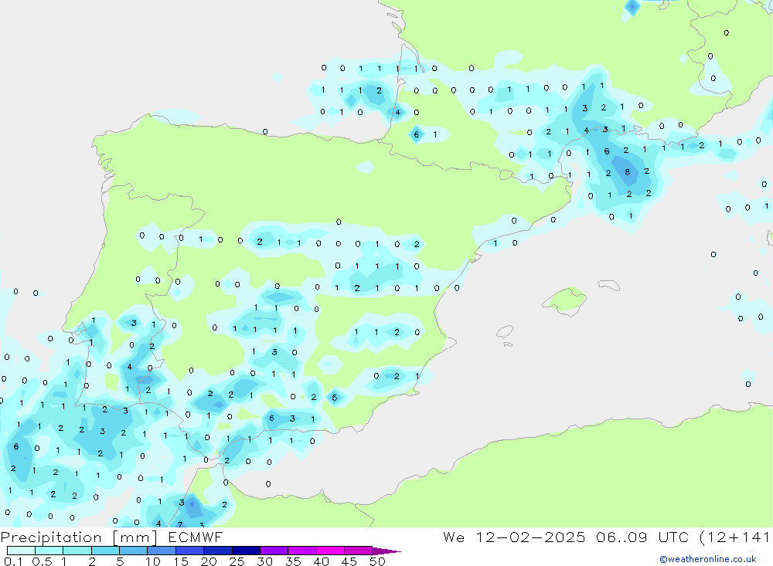Click the 'Precipitation [mm]' title text

(x=79, y=537)
